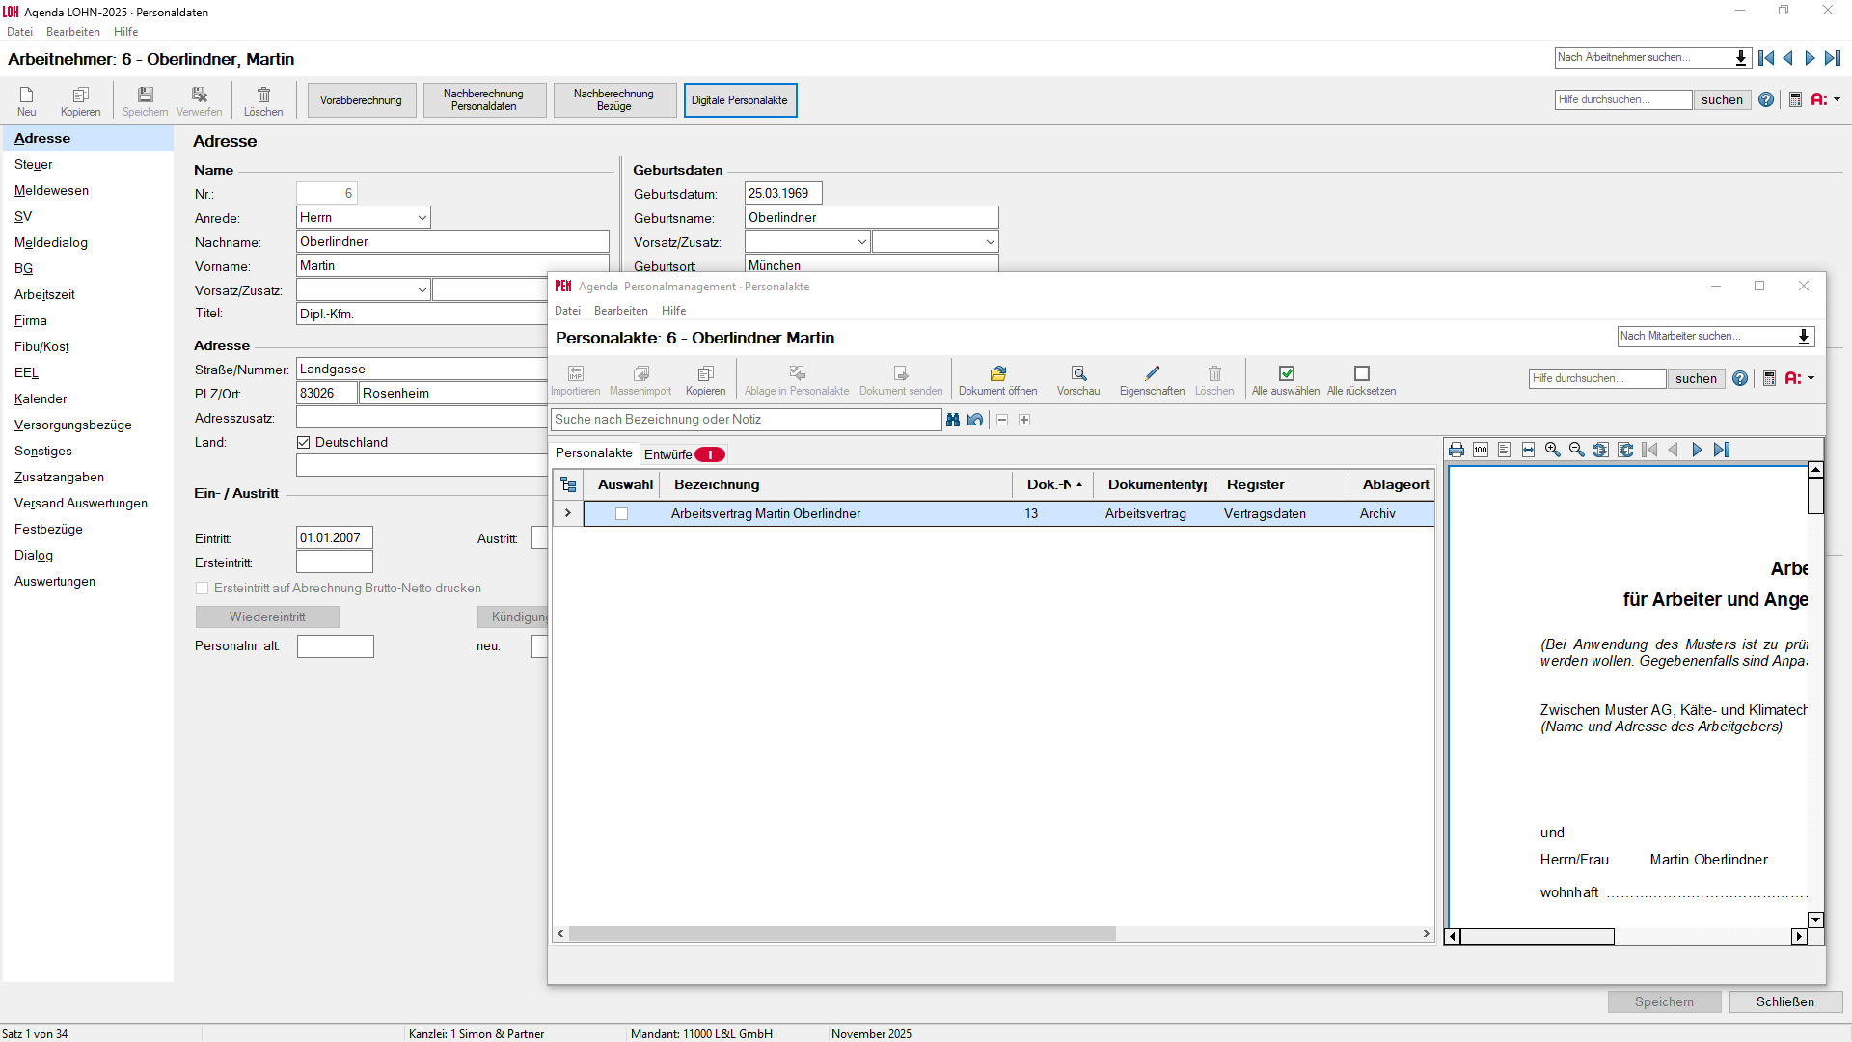Click the print icon in preview pane

tap(1457, 451)
